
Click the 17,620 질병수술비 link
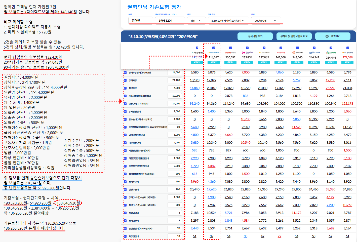(212, 189)
